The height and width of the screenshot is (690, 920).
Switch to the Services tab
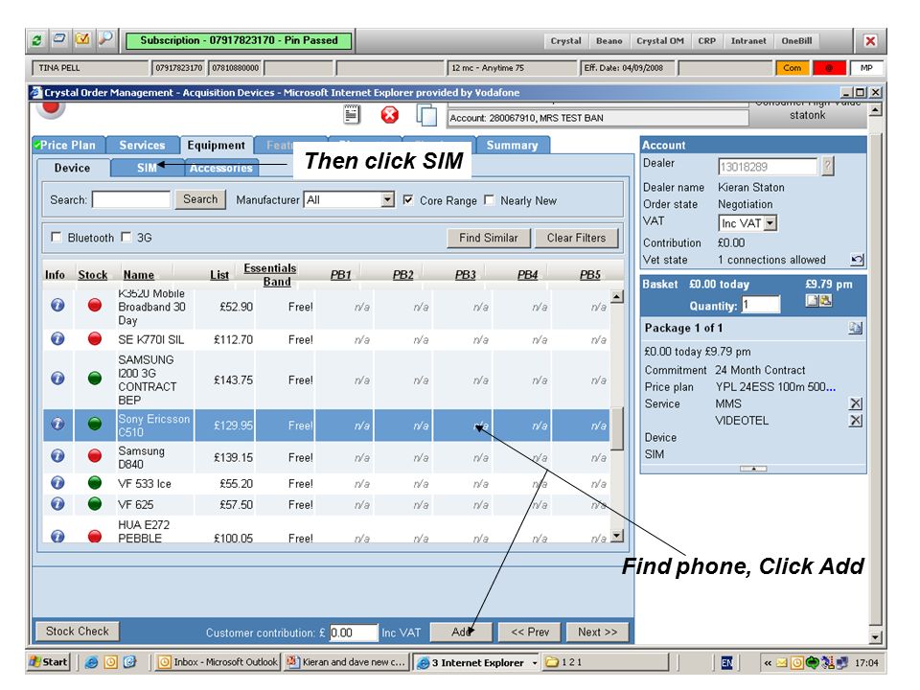[142, 145]
